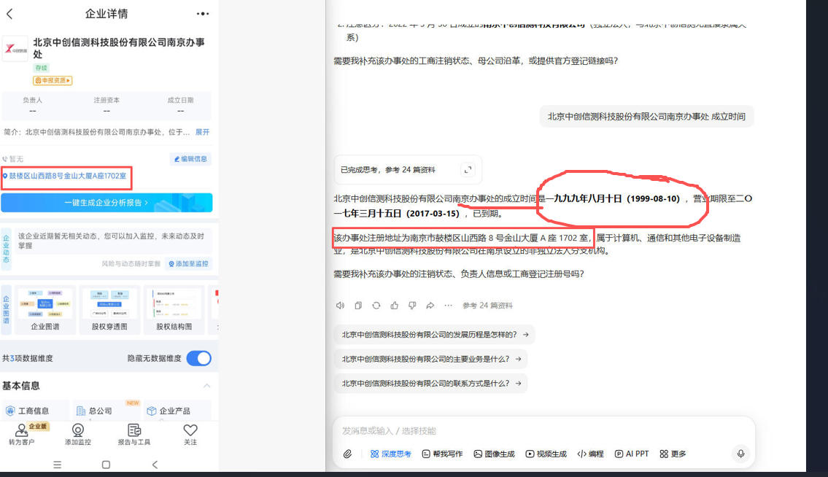Open 股权穿透图 thumbnail
828x477 pixels.
point(109,309)
